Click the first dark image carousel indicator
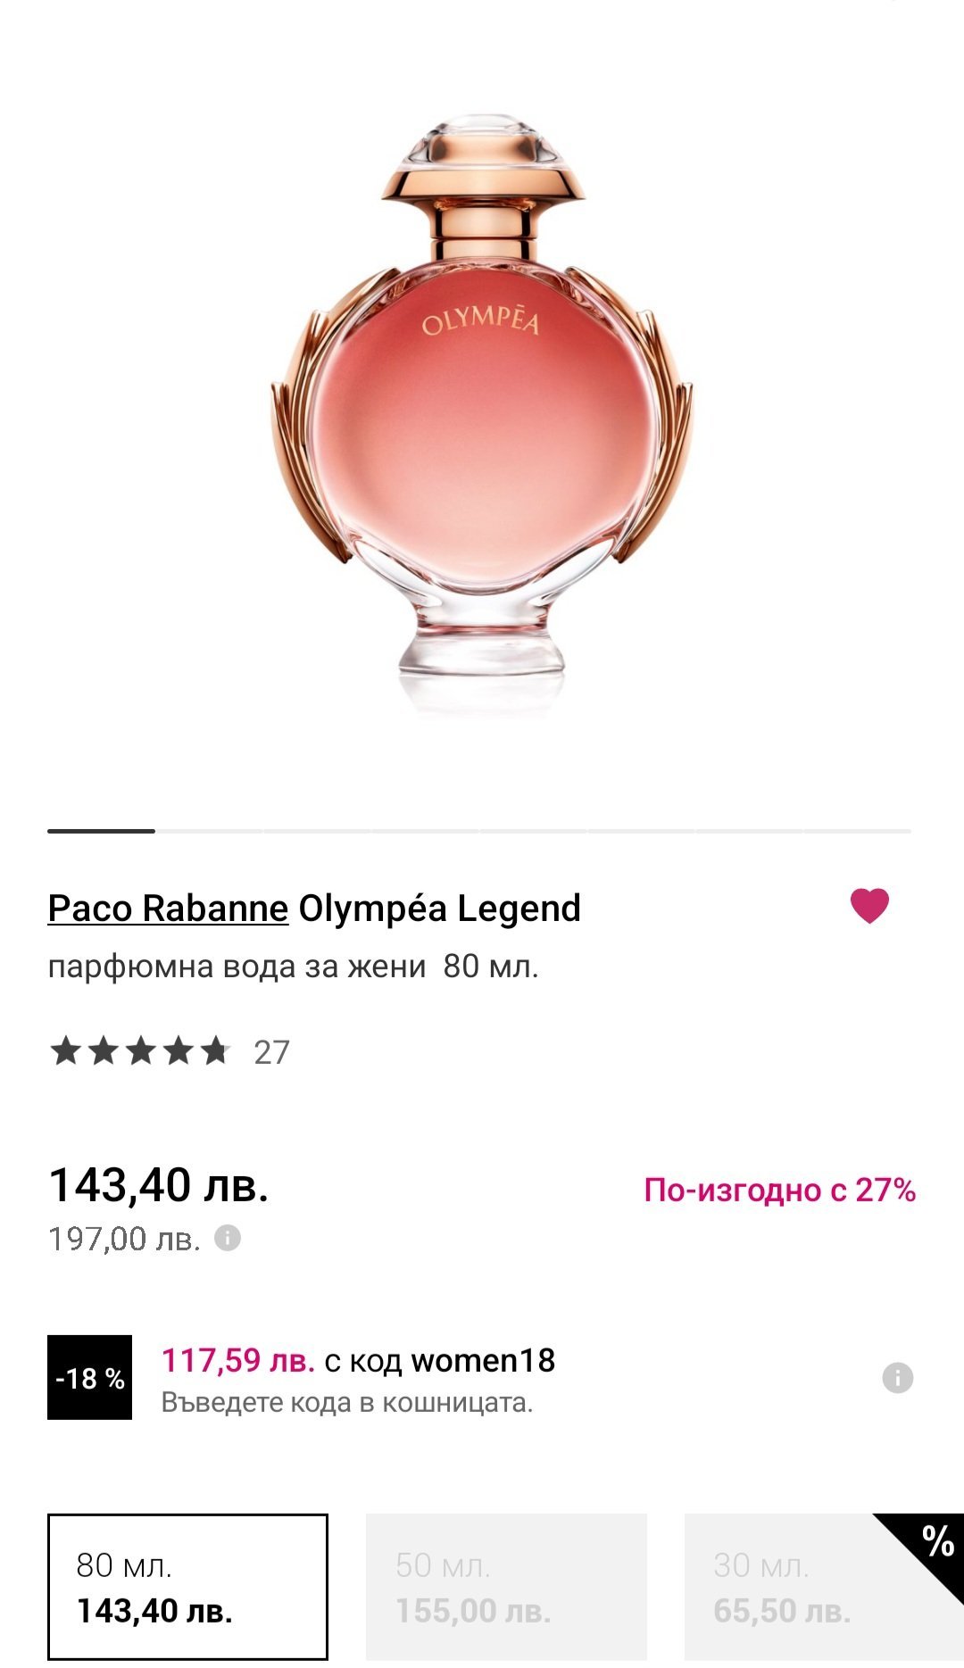The width and height of the screenshot is (964, 1668). [x=101, y=831]
